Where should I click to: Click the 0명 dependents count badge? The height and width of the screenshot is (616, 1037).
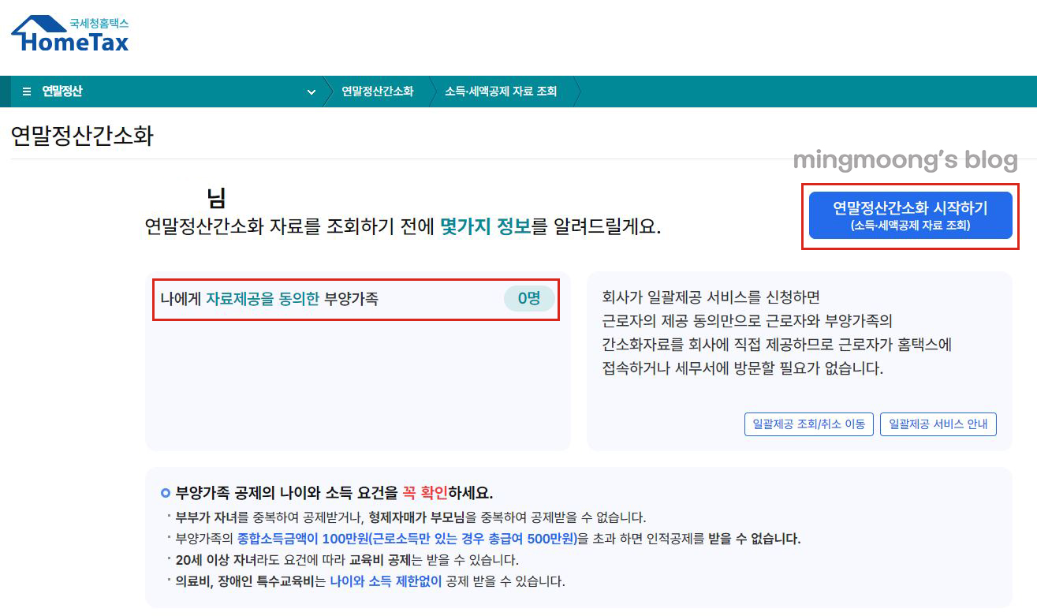tap(528, 300)
